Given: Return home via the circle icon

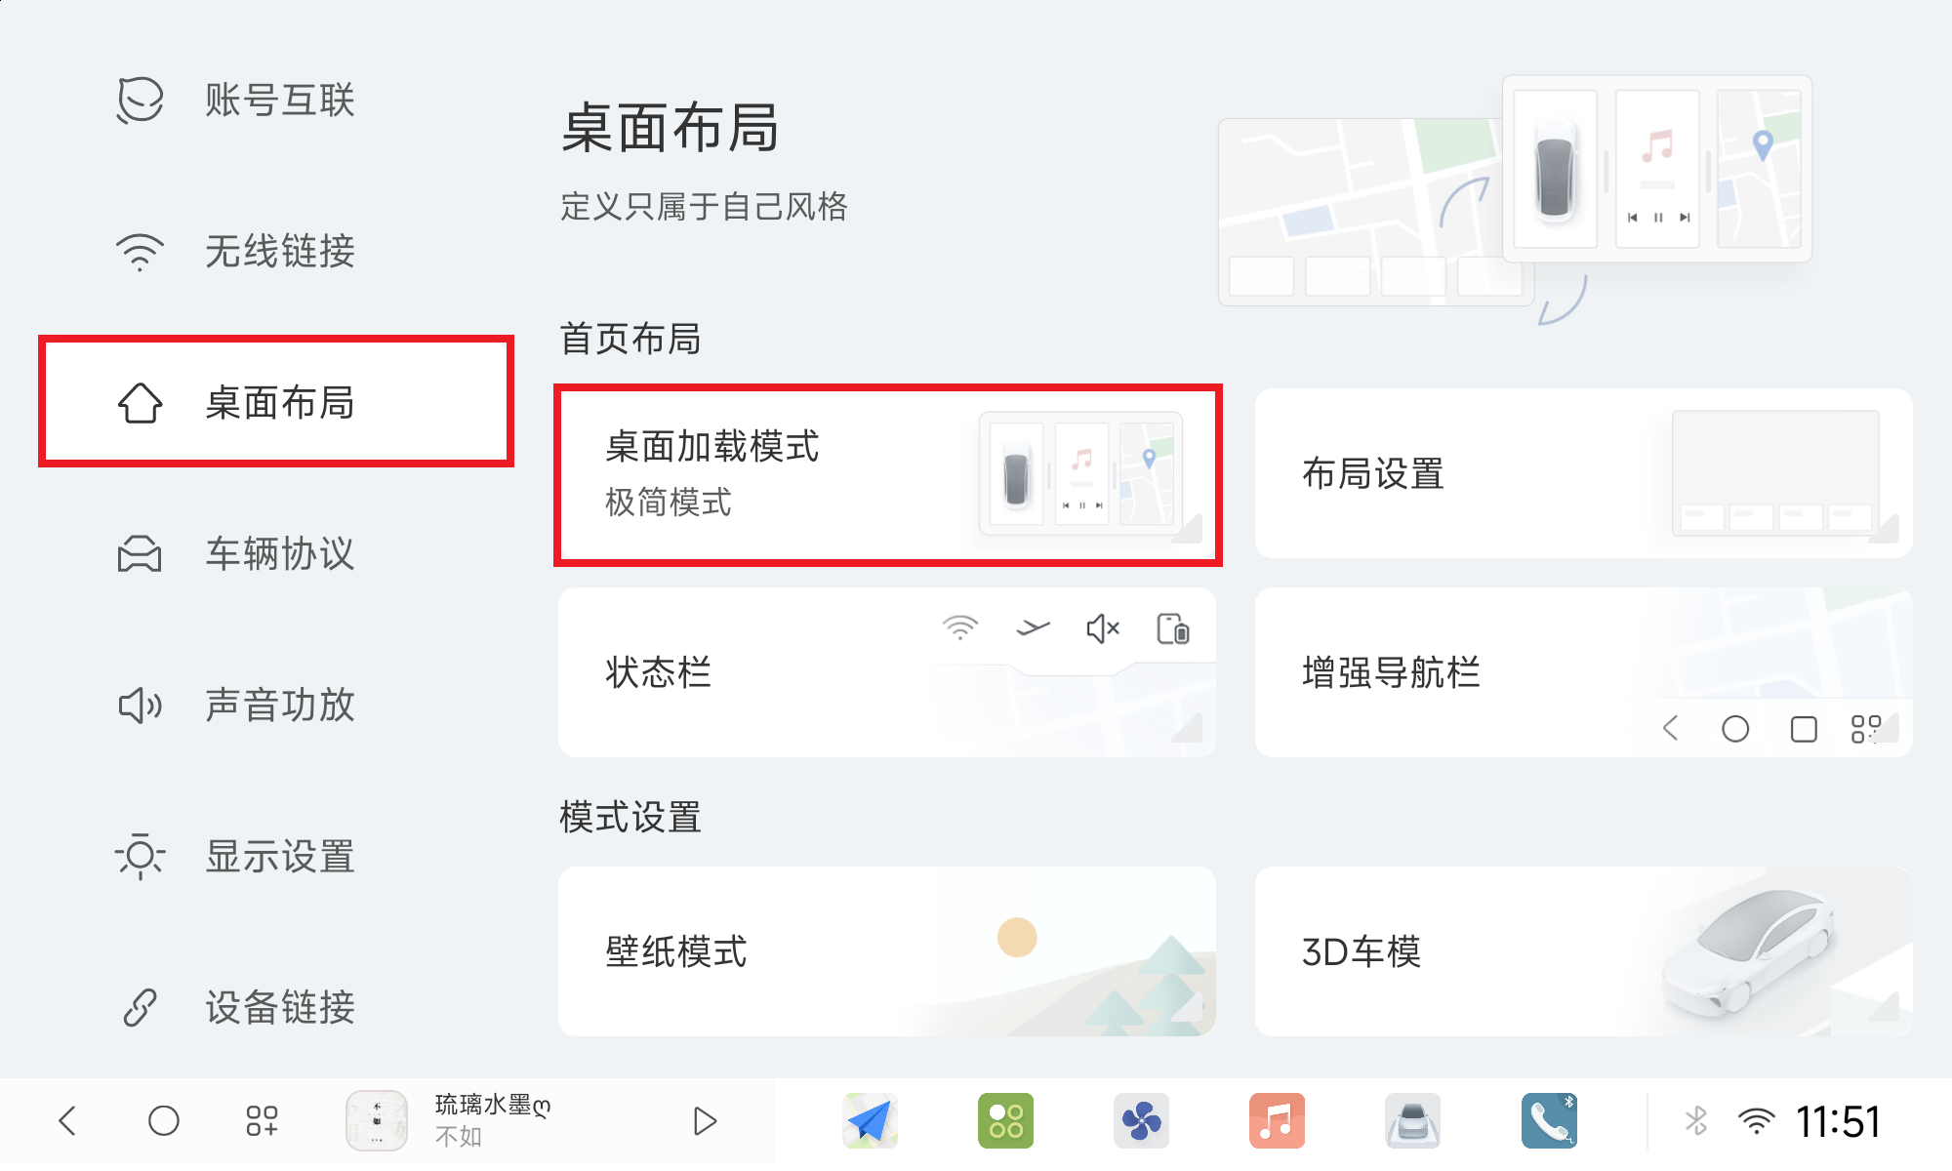Looking at the screenshot, I should click(x=164, y=1120).
